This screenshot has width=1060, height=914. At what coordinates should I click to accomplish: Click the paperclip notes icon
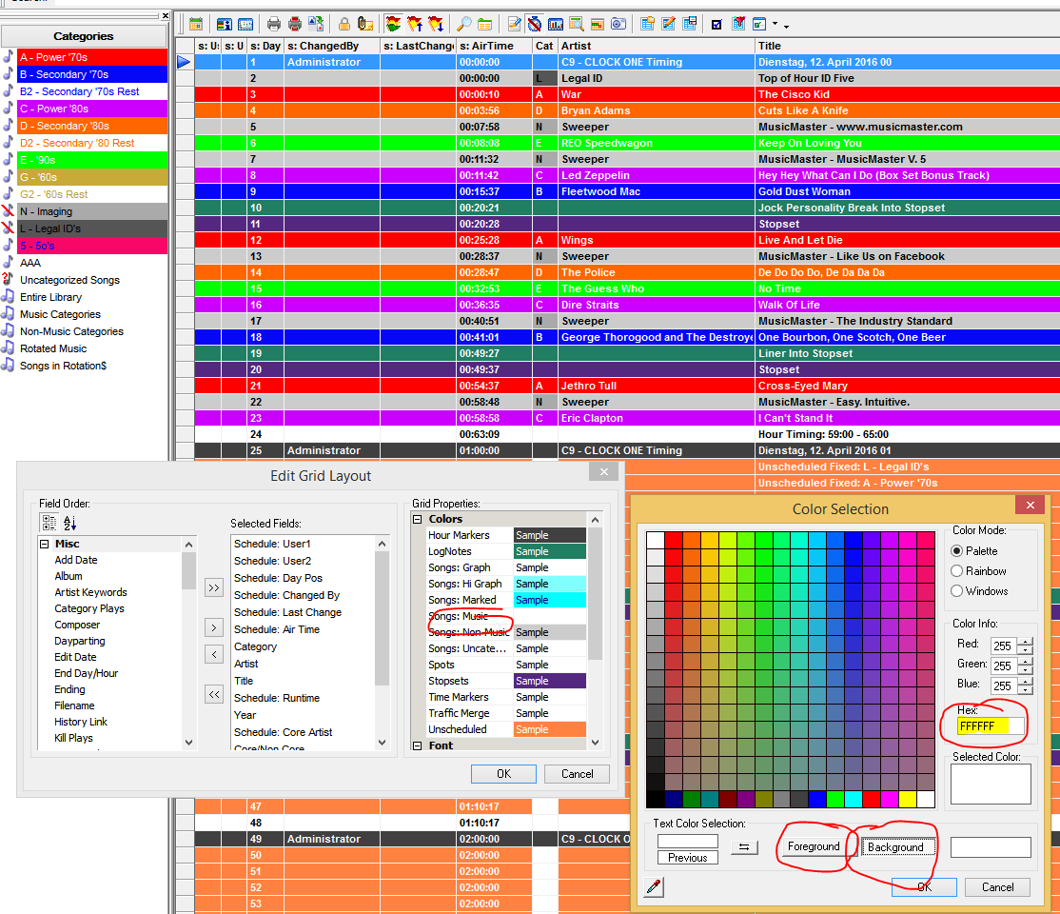click(x=365, y=25)
